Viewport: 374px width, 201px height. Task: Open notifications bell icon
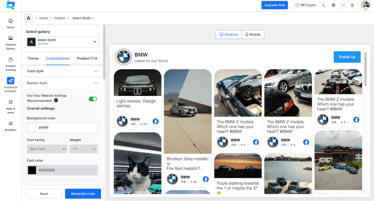tap(352, 5)
